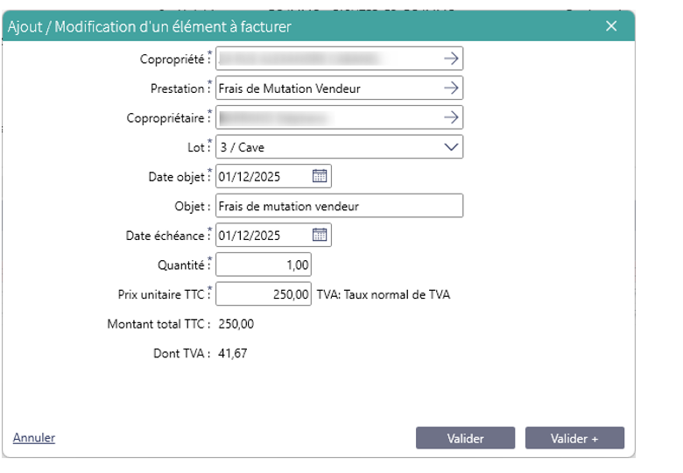Screen dimensions: 683x473
Task: Confirm with the Valider button
Action: pyautogui.click(x=465, y=438)
